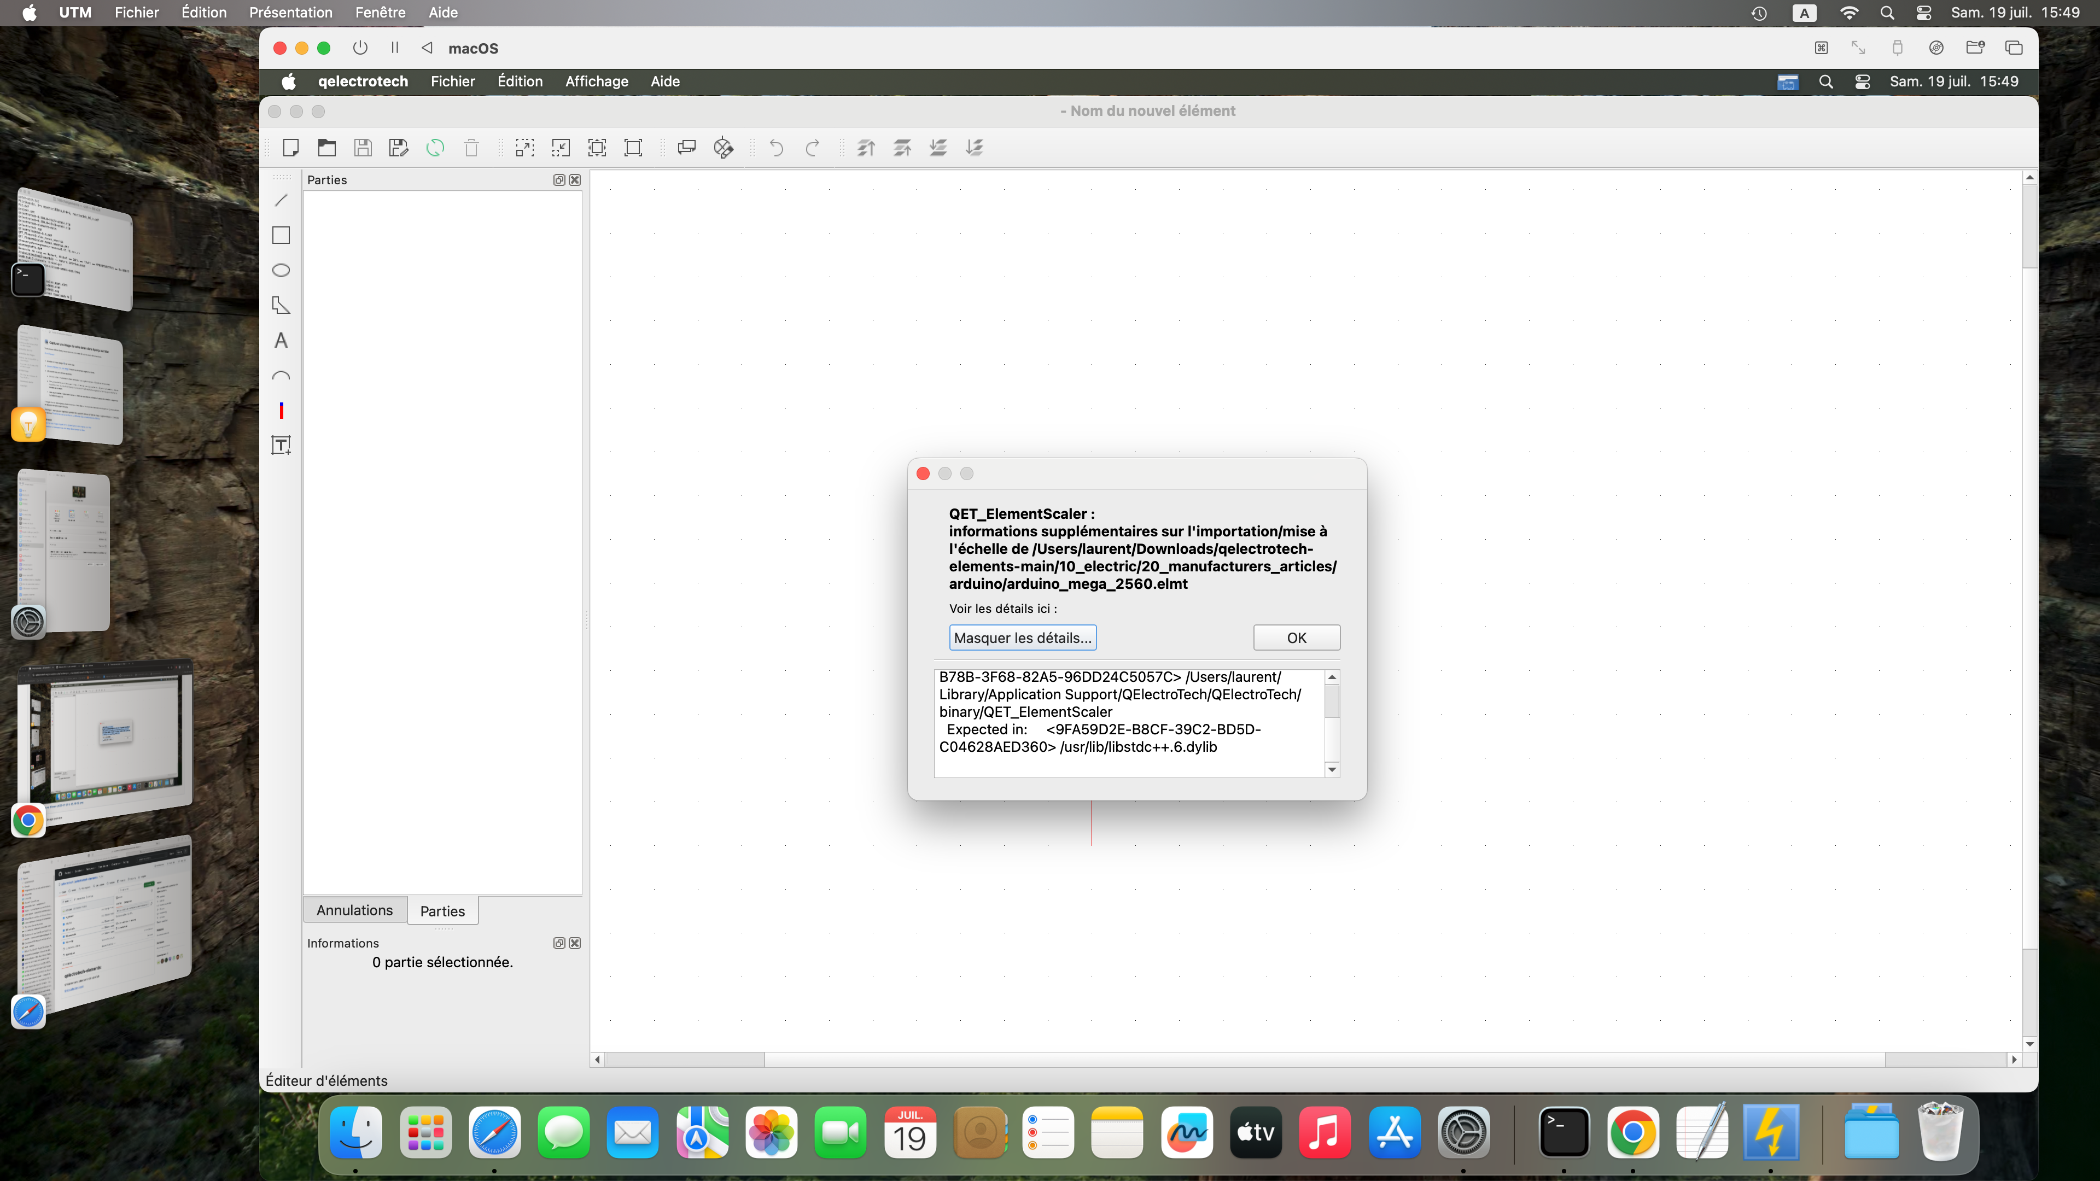Image resolution: width=2100 pixels, height=1181 pixels.
Task: Open the Affichage menu
Action: coord(597,81)
